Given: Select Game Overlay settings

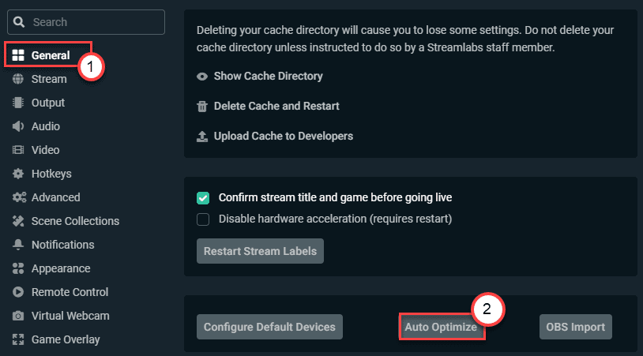Looking at the screenshot, I should click(66, 339).
